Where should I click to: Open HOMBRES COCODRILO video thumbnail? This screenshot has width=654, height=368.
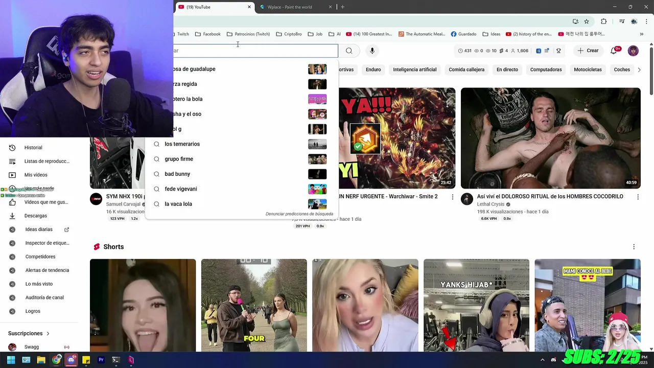[x=550, y=138]
